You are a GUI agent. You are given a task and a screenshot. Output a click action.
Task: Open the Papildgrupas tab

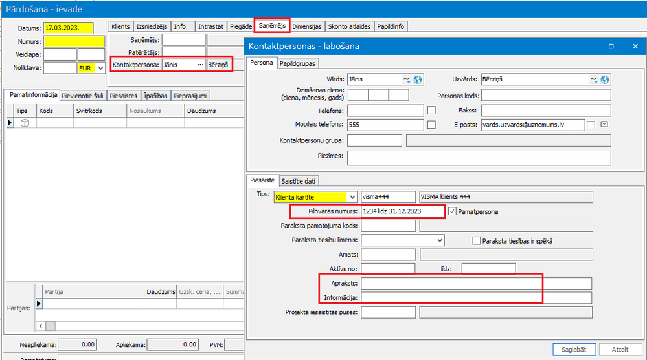tap(297, 63)
